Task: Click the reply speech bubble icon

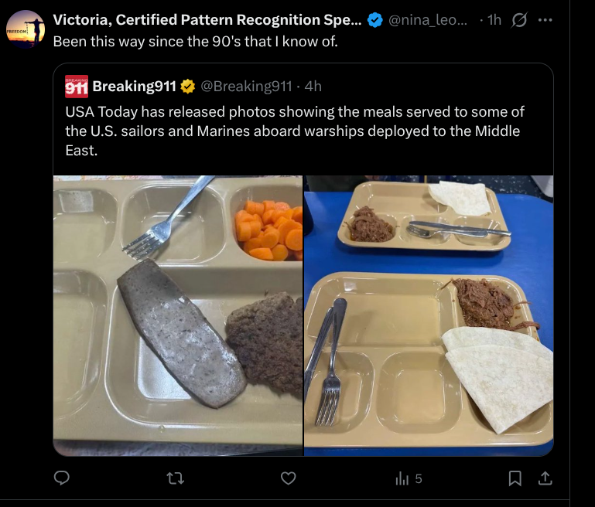Action: (x=62, y=478)
